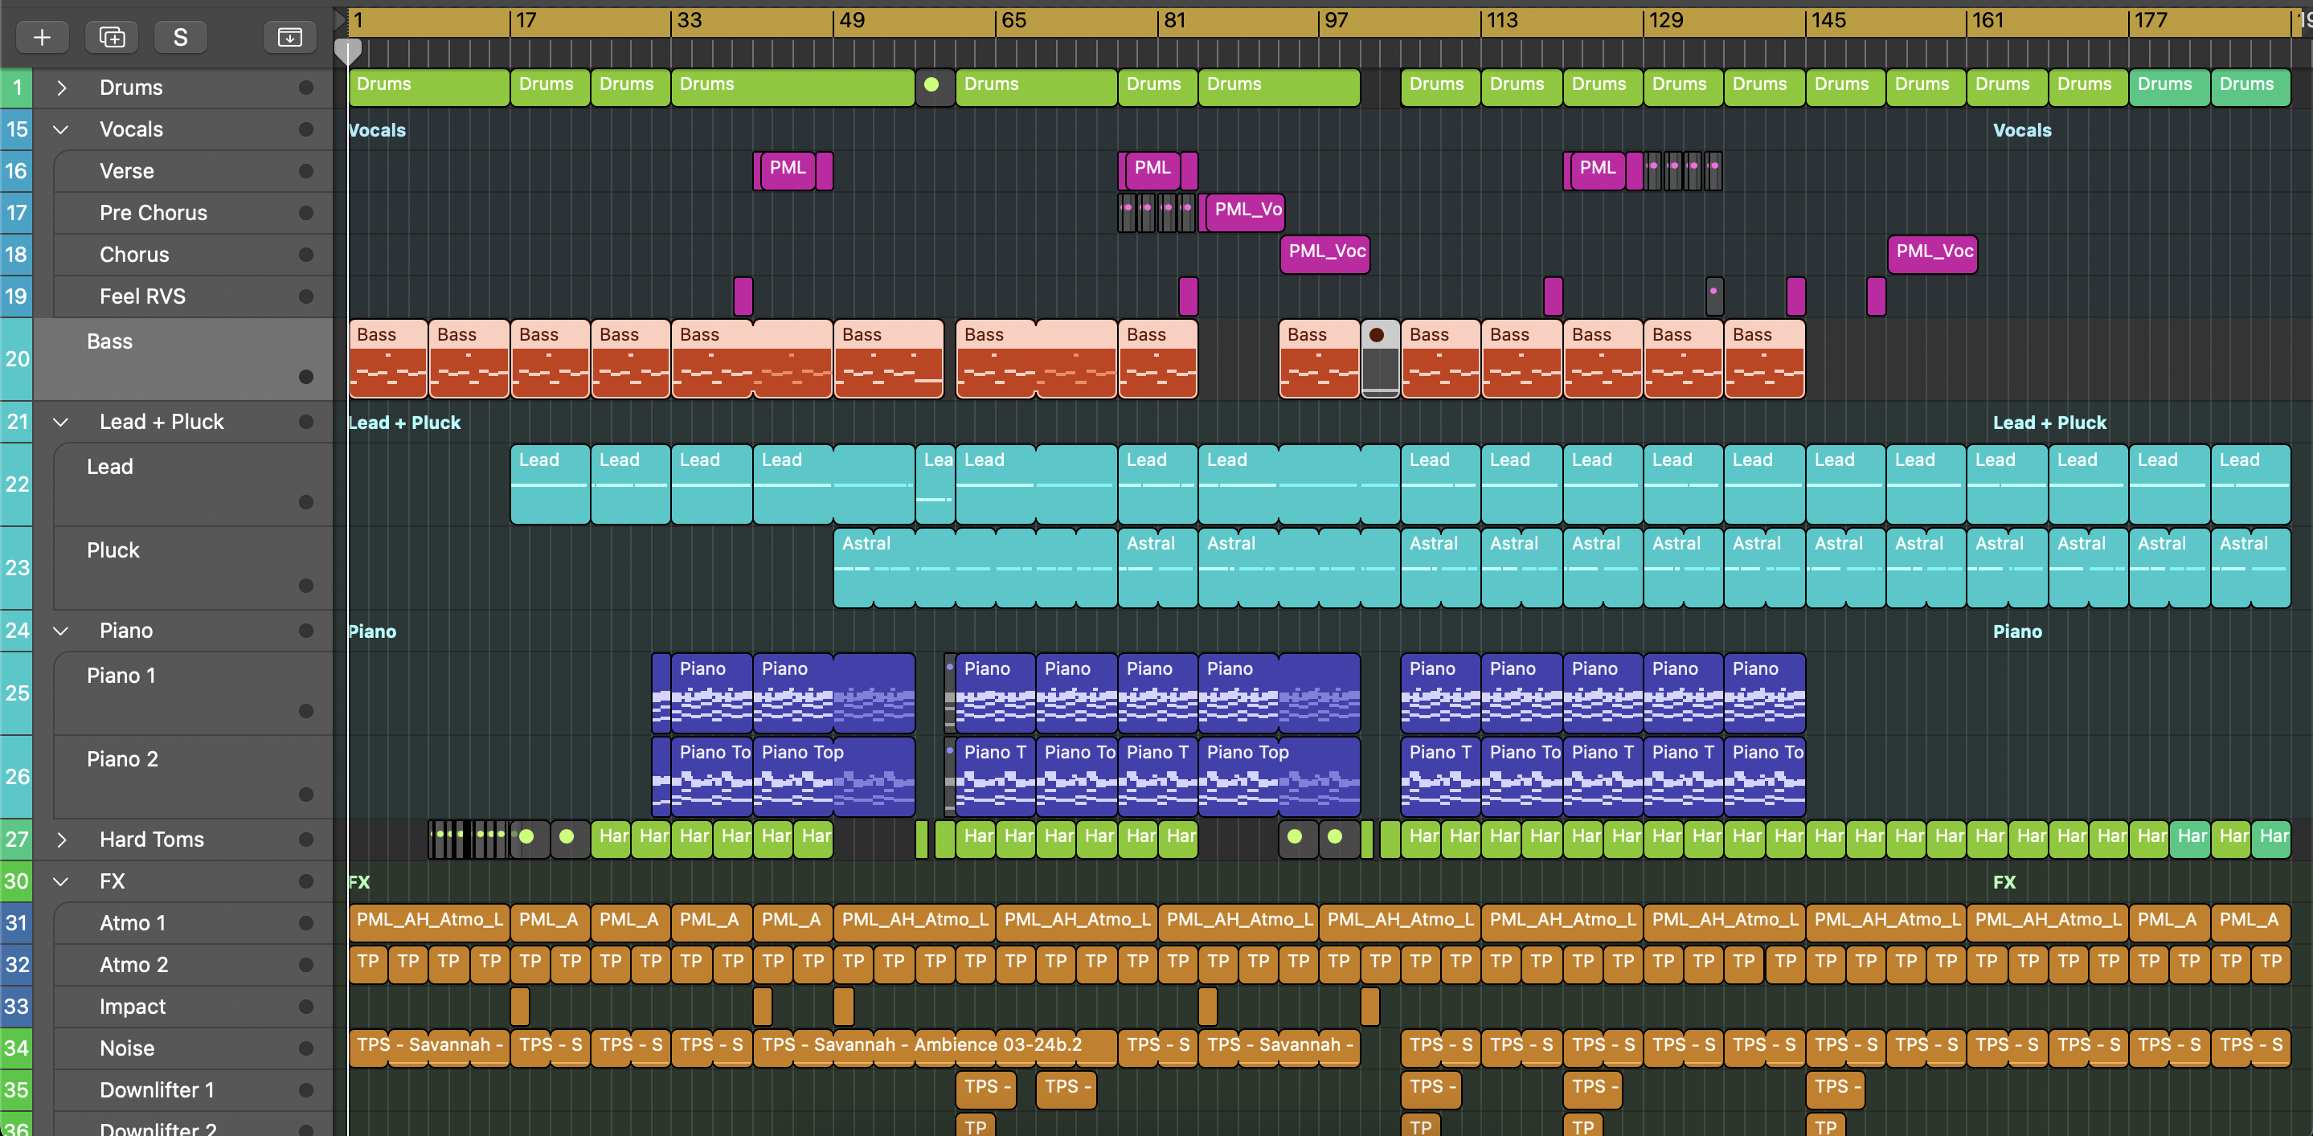Click track number 1 color strip
Screen dimensions: 2313x1136
(16, 88)
